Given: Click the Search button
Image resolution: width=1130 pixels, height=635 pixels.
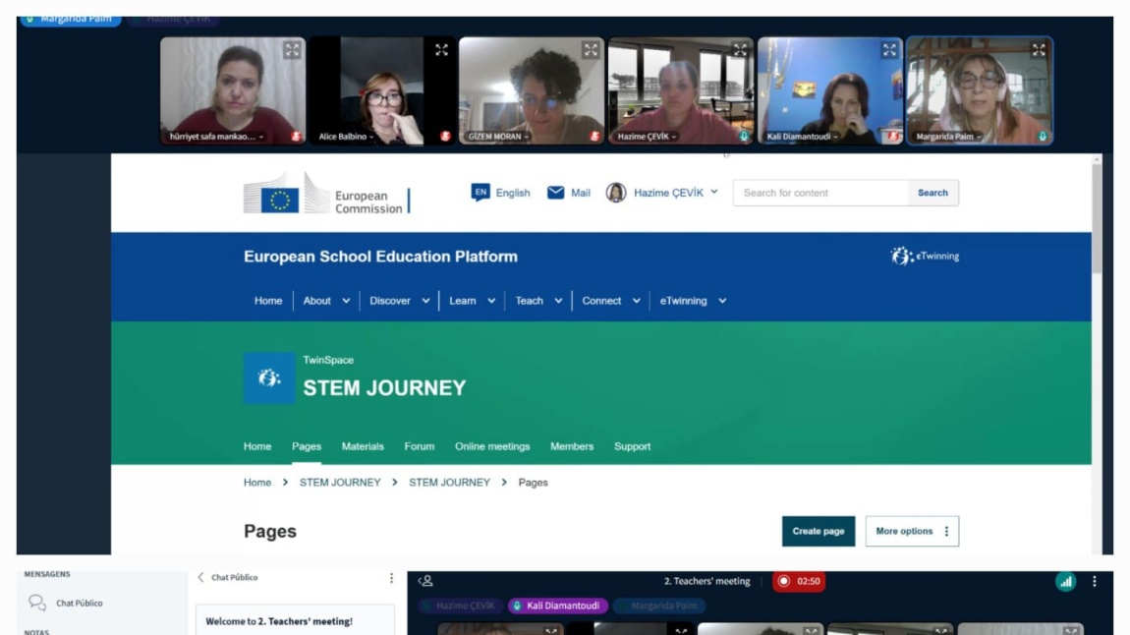Looking at the screenshot, I should coord(932,193).
